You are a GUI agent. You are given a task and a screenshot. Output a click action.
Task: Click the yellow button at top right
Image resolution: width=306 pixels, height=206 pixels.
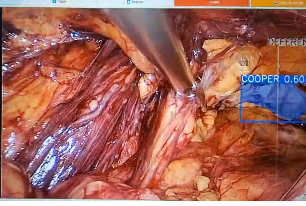coord(278,3)
